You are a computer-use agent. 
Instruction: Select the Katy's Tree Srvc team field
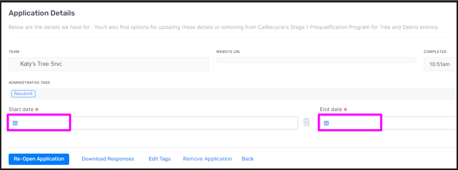pyautogui.click(x=109, y=64)
